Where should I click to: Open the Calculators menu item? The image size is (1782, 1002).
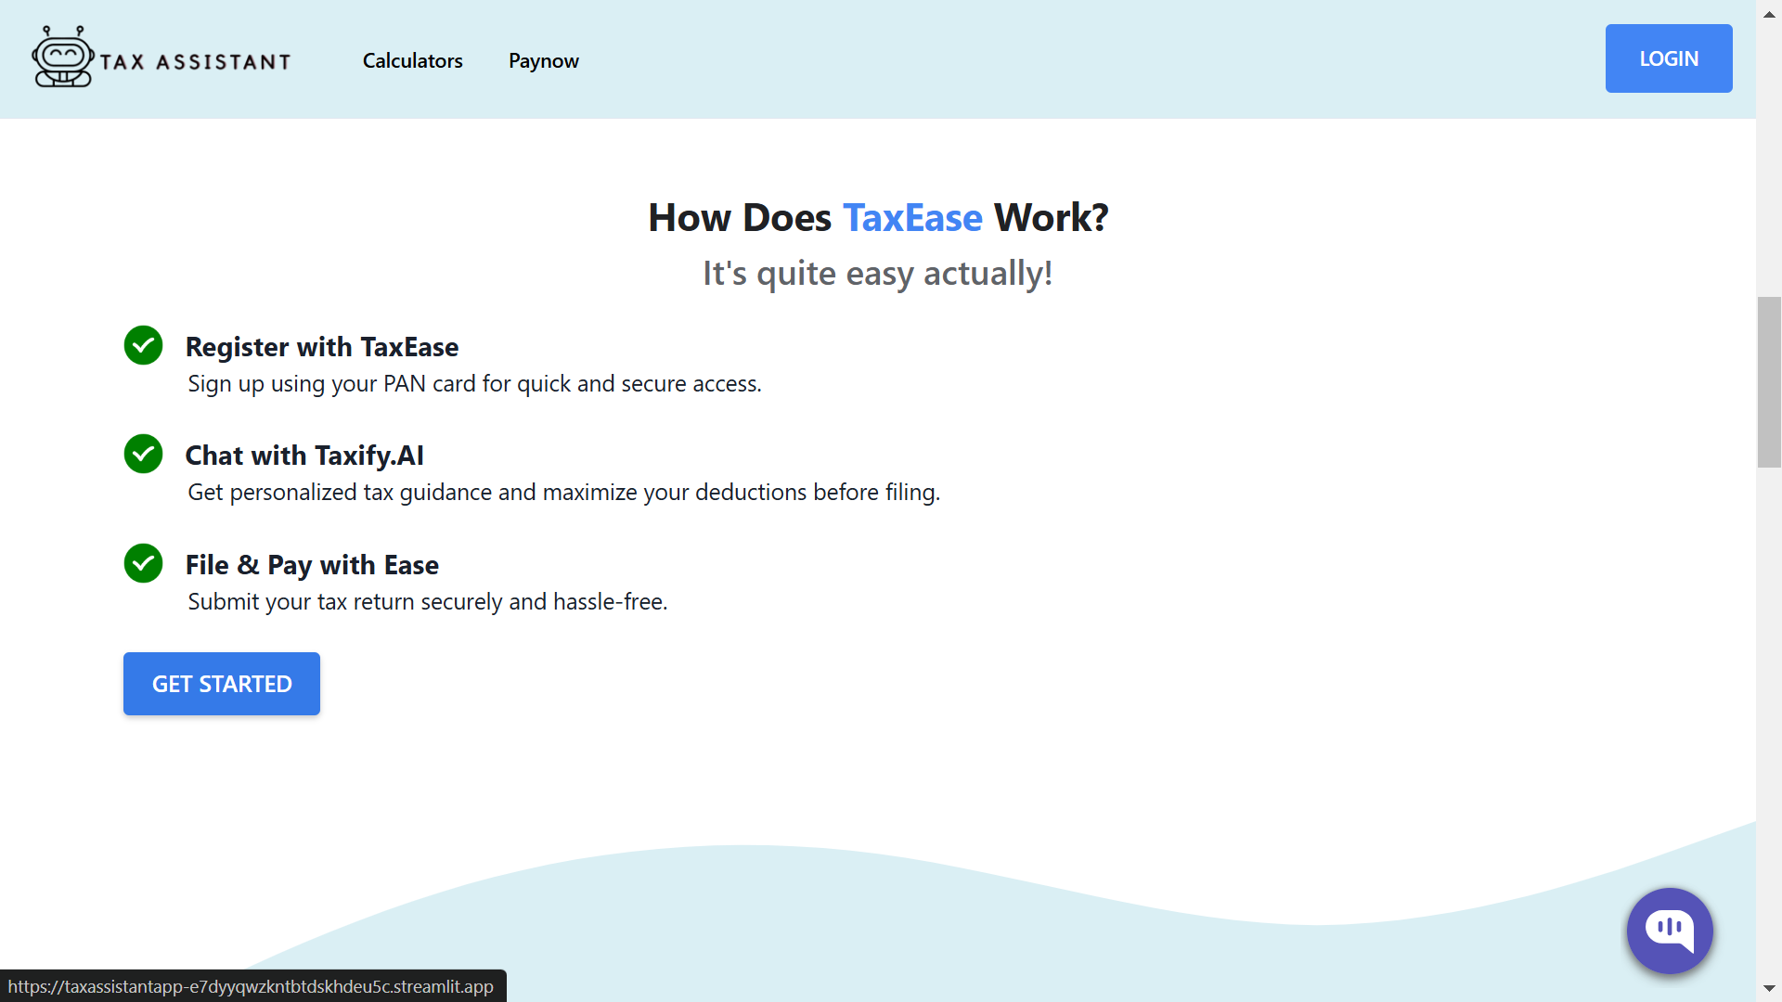click(412, 60)
